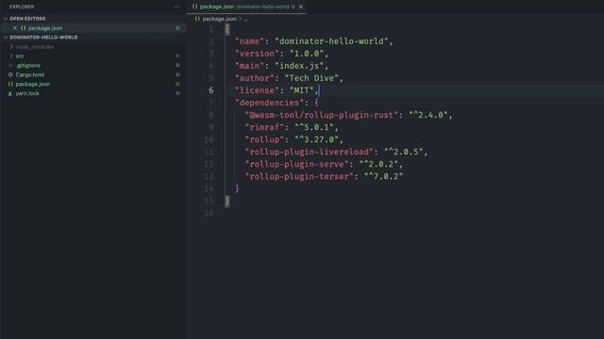Click "rollup-plugin-terser" dependency name
This screenshot has height=339, width=604.
coord(299,176)
